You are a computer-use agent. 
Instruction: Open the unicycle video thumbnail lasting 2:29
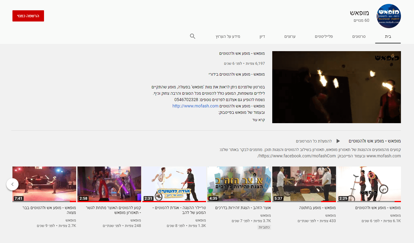click(x=369, y=184)
